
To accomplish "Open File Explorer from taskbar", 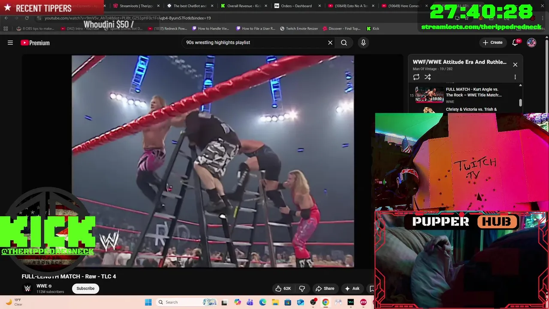I will tap(275, 302).
